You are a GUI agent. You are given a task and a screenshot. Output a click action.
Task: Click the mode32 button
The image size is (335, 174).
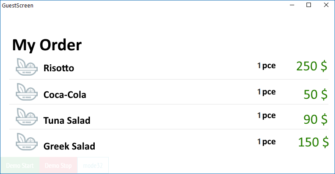[x=93, y=166]
